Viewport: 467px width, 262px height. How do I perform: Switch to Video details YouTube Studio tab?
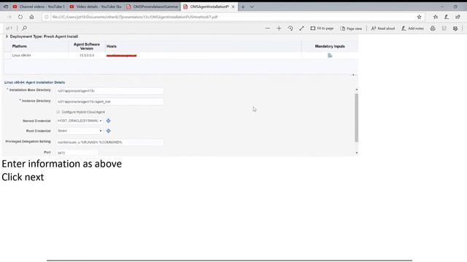click(96, 7)
